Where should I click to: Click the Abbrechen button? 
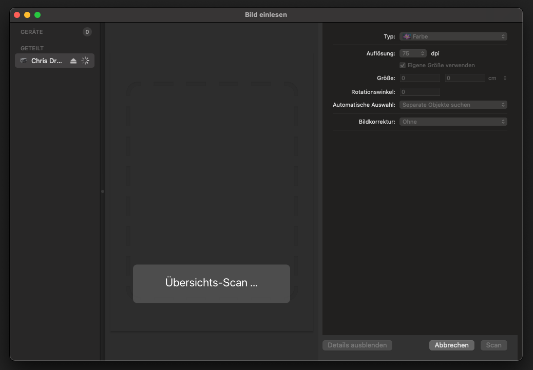click(451, 345)
